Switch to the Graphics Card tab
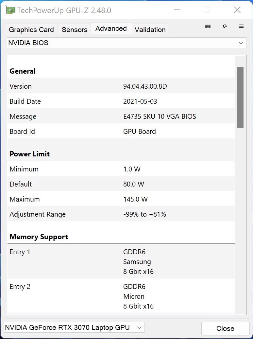The image size is (253, 339). coord(31,29)
